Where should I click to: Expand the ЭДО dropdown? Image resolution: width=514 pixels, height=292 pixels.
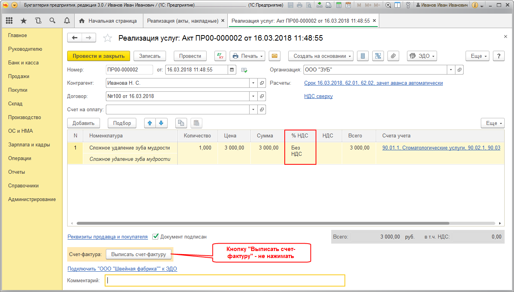click(x=422, y=56)
